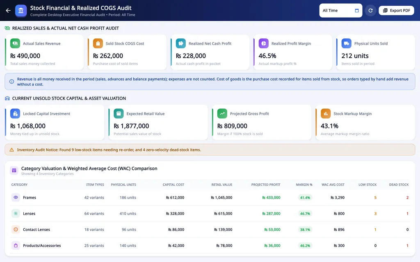Click the Sold Stock COGS bag icon
Screen dimensions: 420x262
[98, 43]
